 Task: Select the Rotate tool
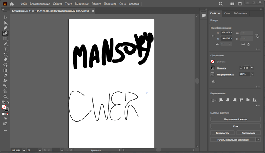pos(5,55)
